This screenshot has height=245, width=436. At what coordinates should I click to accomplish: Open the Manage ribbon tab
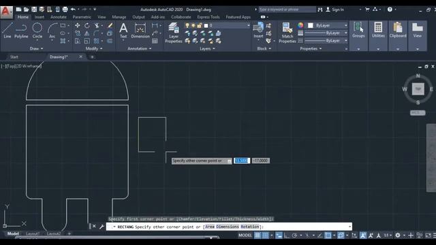click(x=119, y=17)
